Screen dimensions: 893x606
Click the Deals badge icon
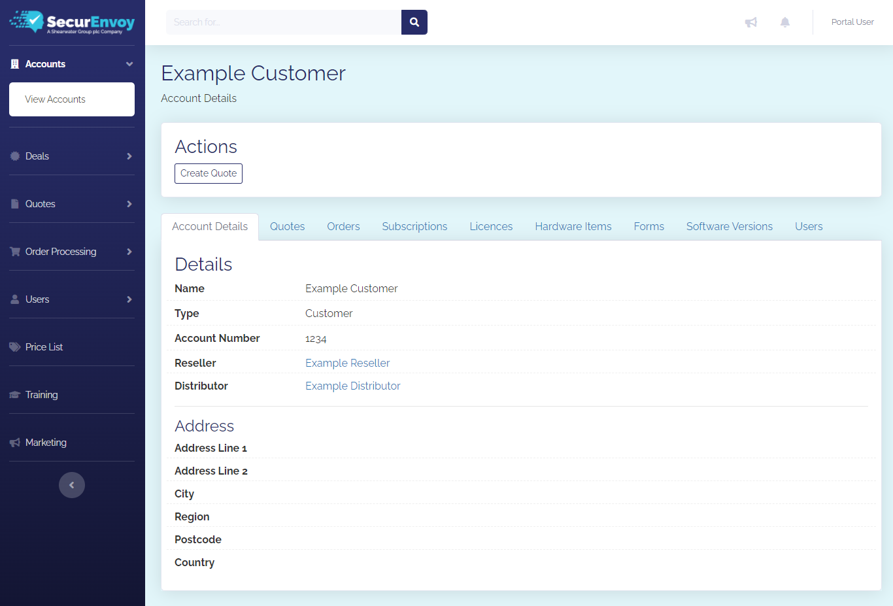point(15,156)
